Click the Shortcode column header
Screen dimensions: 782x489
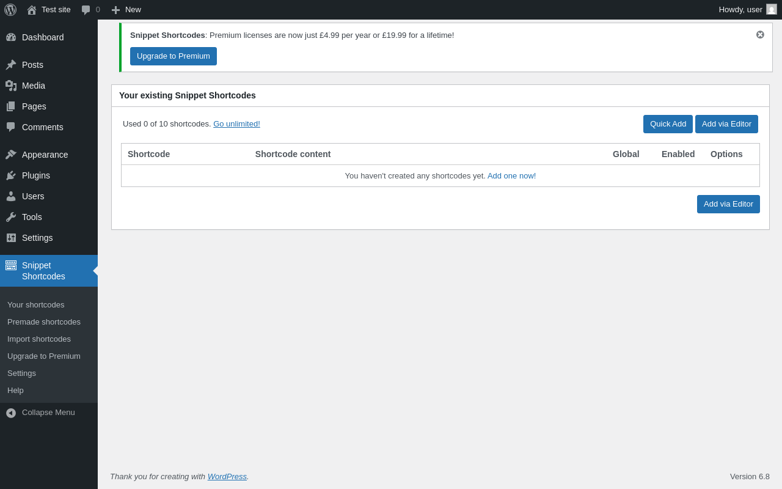(148, 154)
